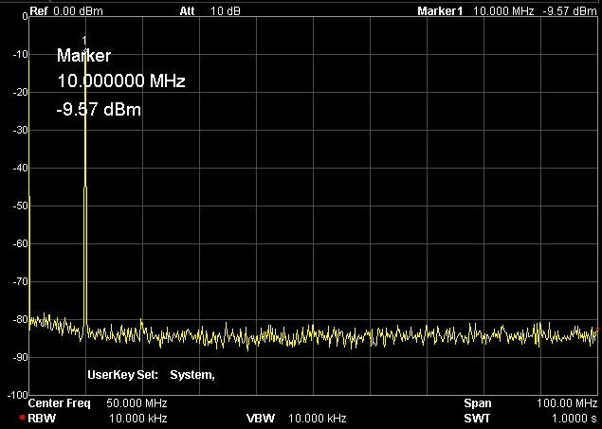This screenshot has height=429, width=602.
Task: Click the Marker1 readout in the top bar
Action: pos(505,11)
